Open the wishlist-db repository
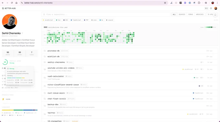Image resolution: width=220 pixels, height=122 pixels. click(53, 57)
